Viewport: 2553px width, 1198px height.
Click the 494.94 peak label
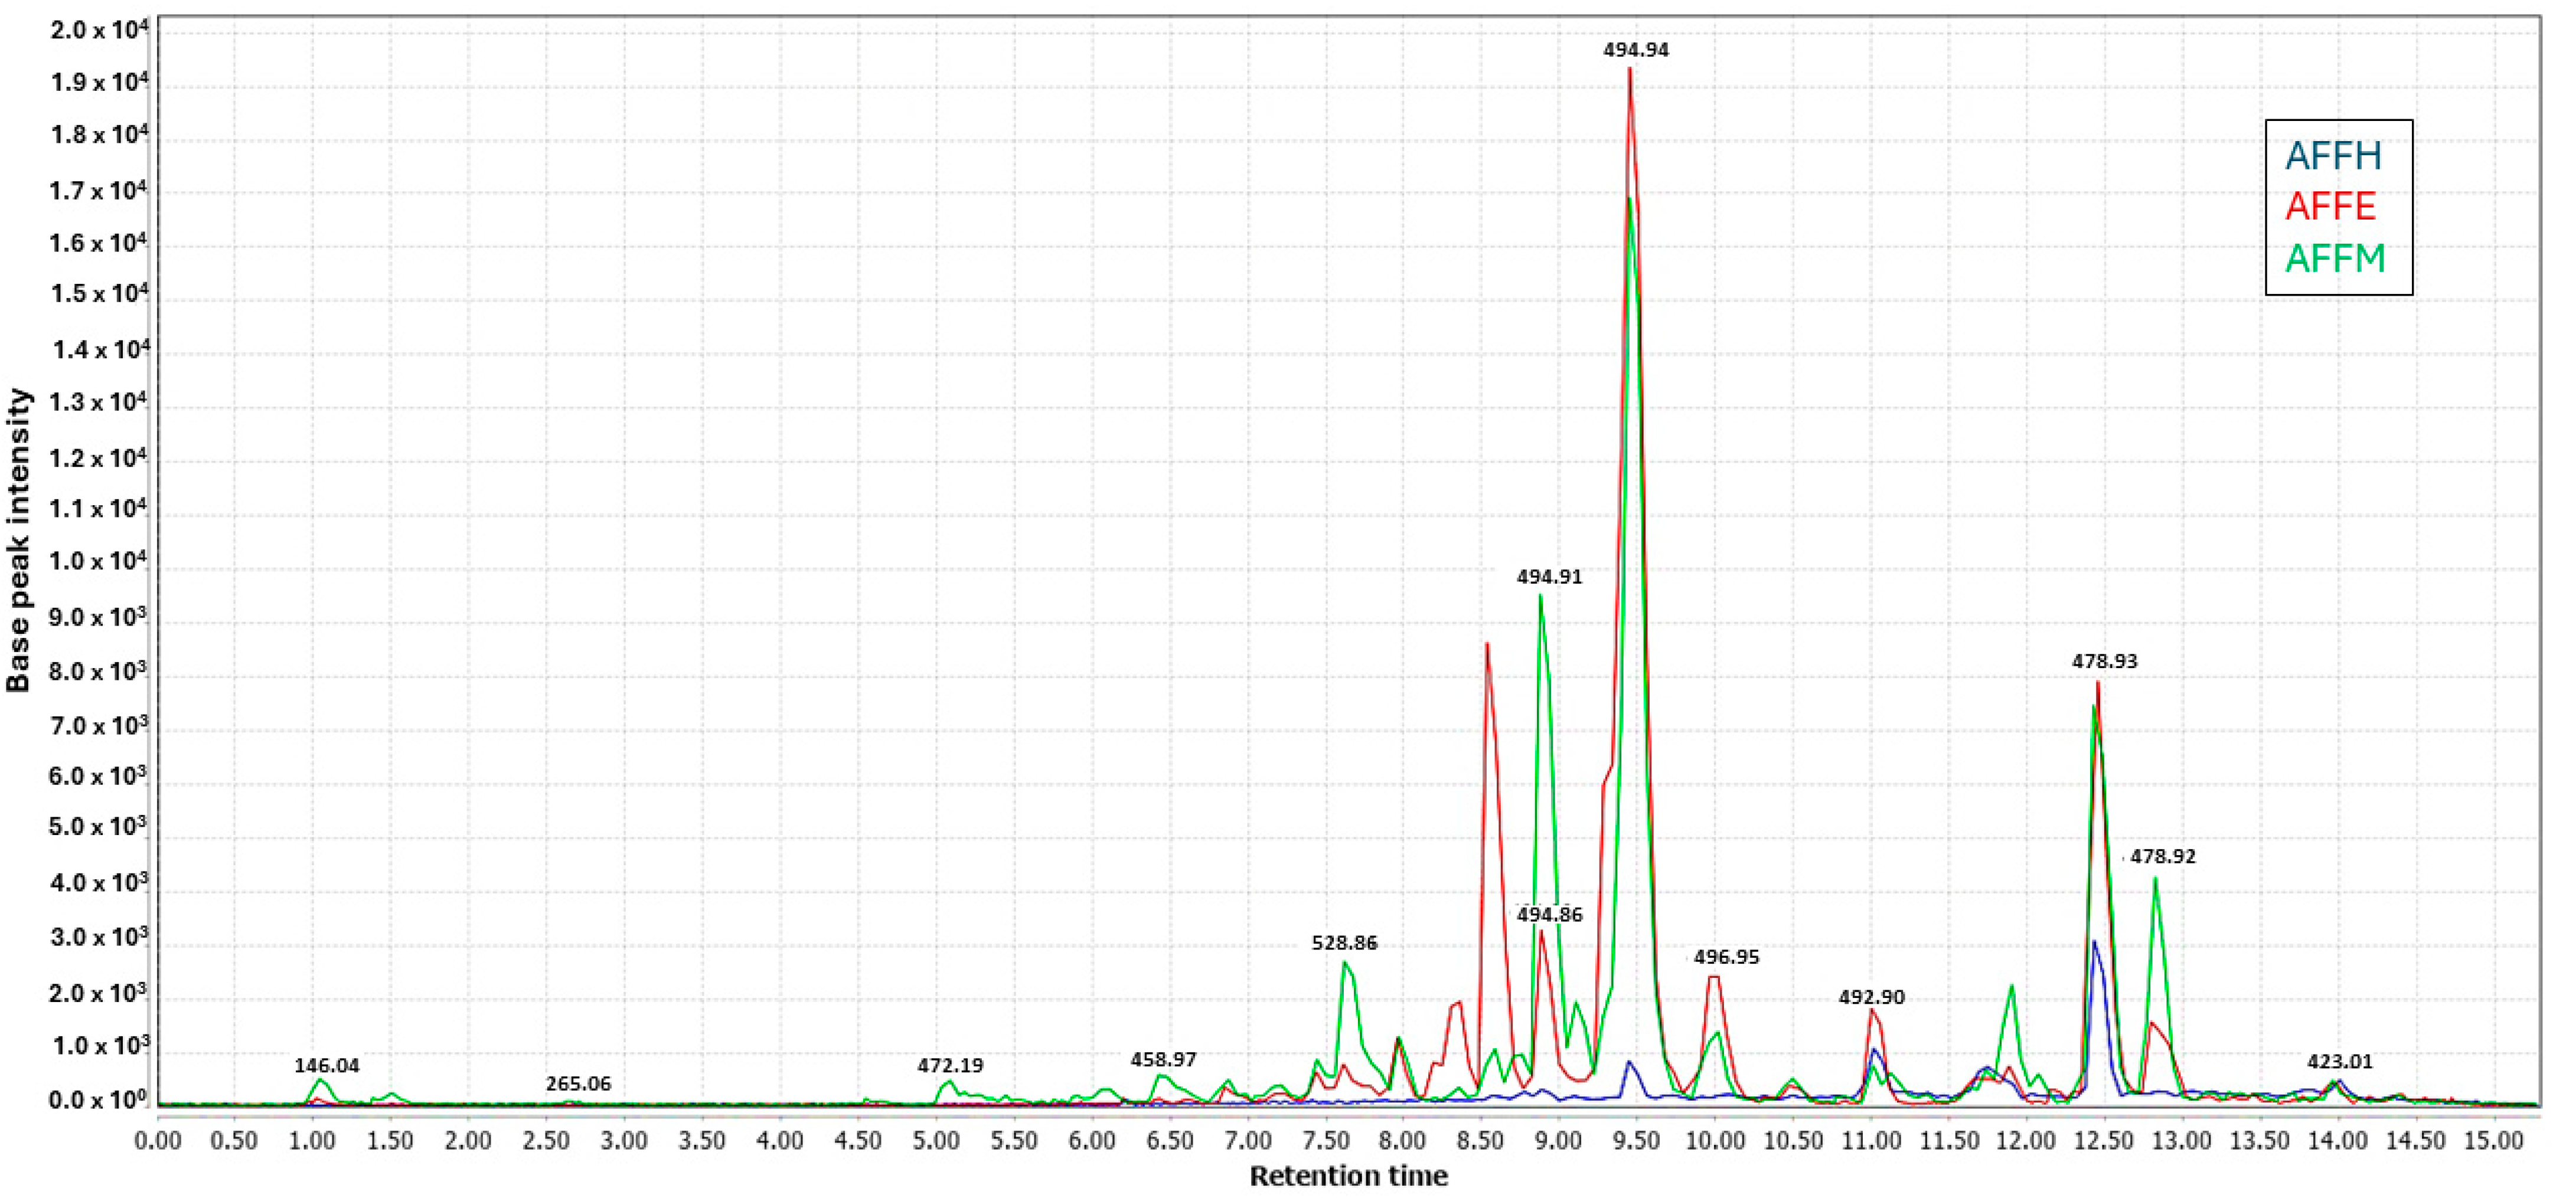(x=1635, y=51)
